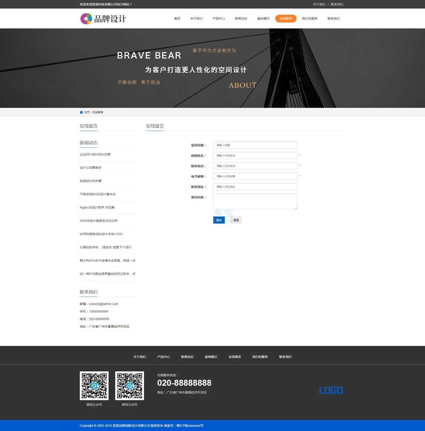Click into the 联系电话 input field
Screen dimensions: 425x431
coord(255,166)
